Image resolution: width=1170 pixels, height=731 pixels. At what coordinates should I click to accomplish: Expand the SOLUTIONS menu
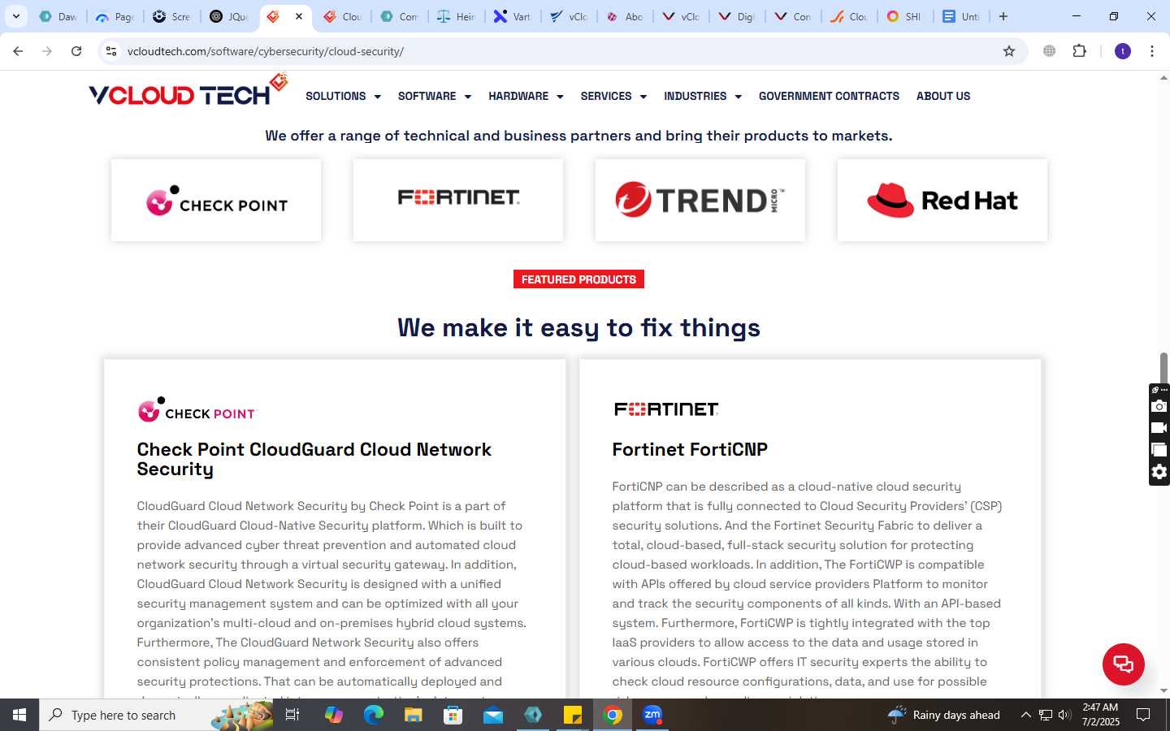(343, 96)
